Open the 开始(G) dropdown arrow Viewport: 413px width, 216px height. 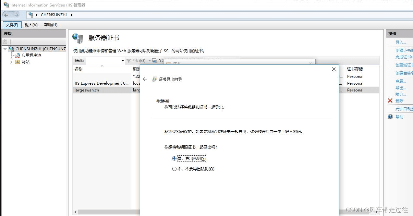point(150,61)
